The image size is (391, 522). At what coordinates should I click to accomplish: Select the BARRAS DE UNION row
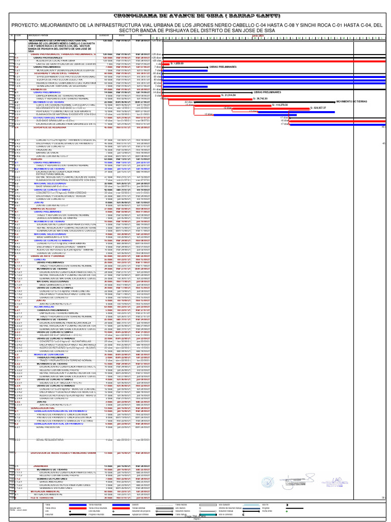coord(80,153)
